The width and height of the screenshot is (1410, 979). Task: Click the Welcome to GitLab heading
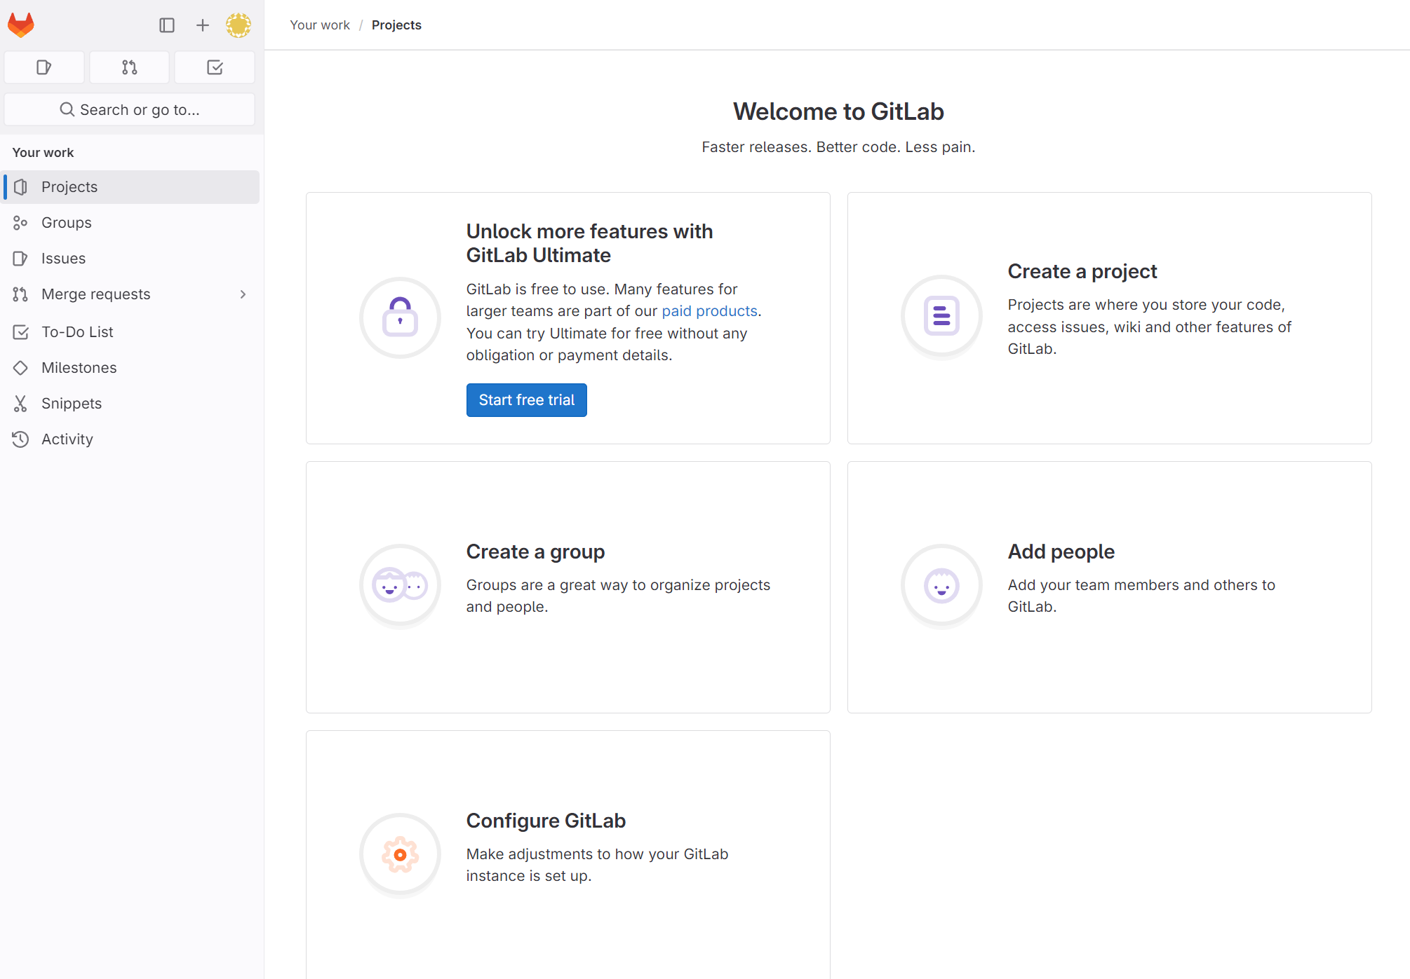point(838,111)
